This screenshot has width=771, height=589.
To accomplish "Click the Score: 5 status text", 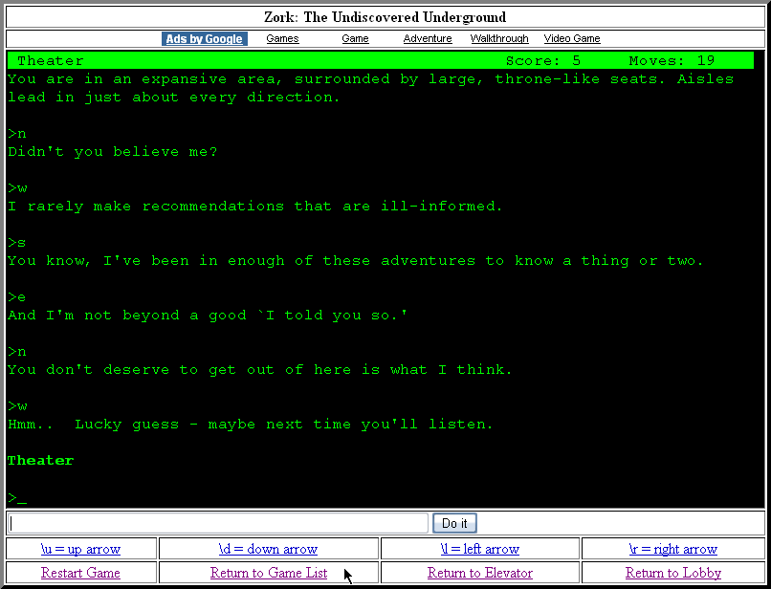I will [x=542, y=61].
